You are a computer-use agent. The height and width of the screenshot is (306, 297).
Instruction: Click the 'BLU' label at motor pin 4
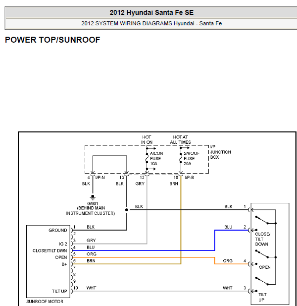[91, 247]
